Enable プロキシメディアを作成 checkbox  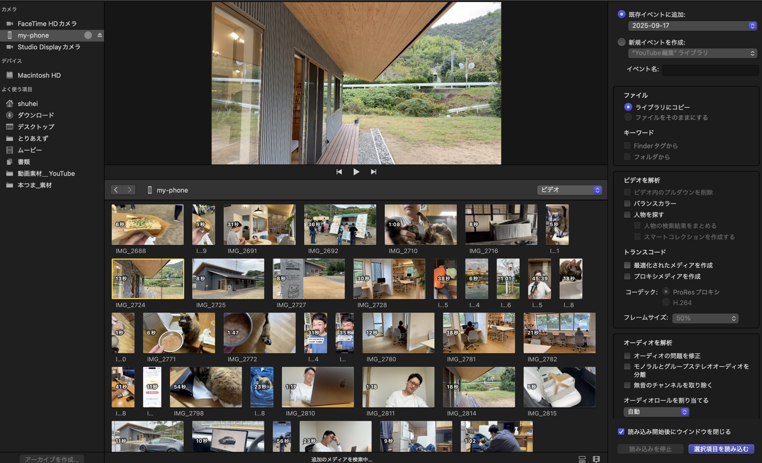(x=627, y=276)
